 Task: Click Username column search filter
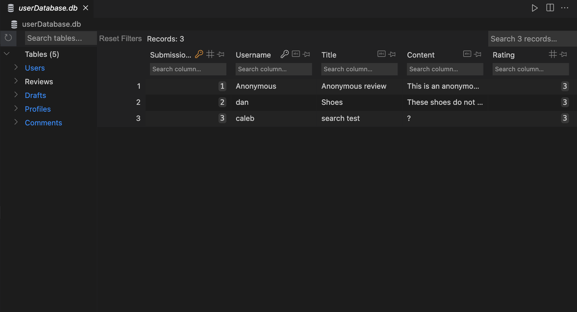274,69
